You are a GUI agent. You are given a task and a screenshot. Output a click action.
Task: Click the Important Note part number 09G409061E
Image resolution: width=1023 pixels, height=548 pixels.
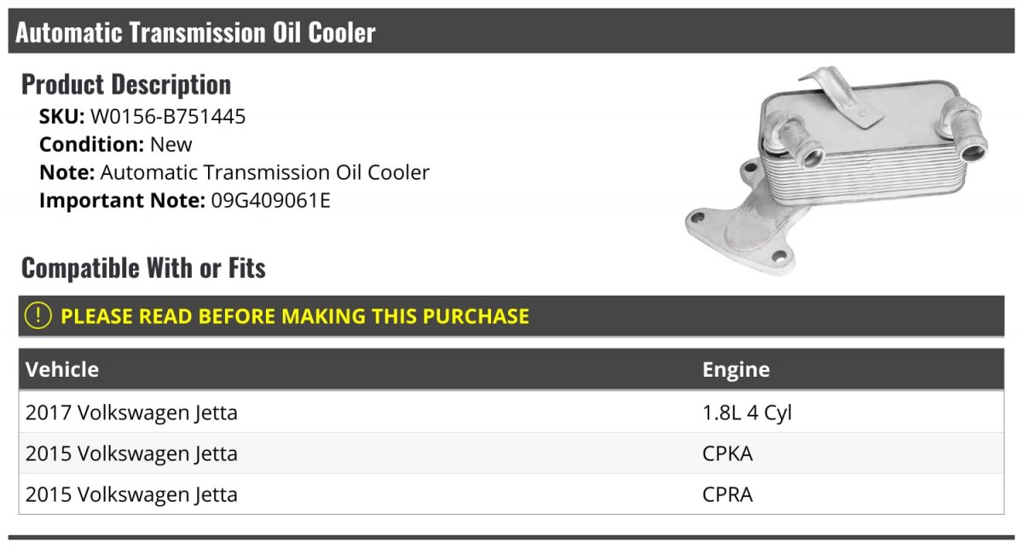[270, 200]
